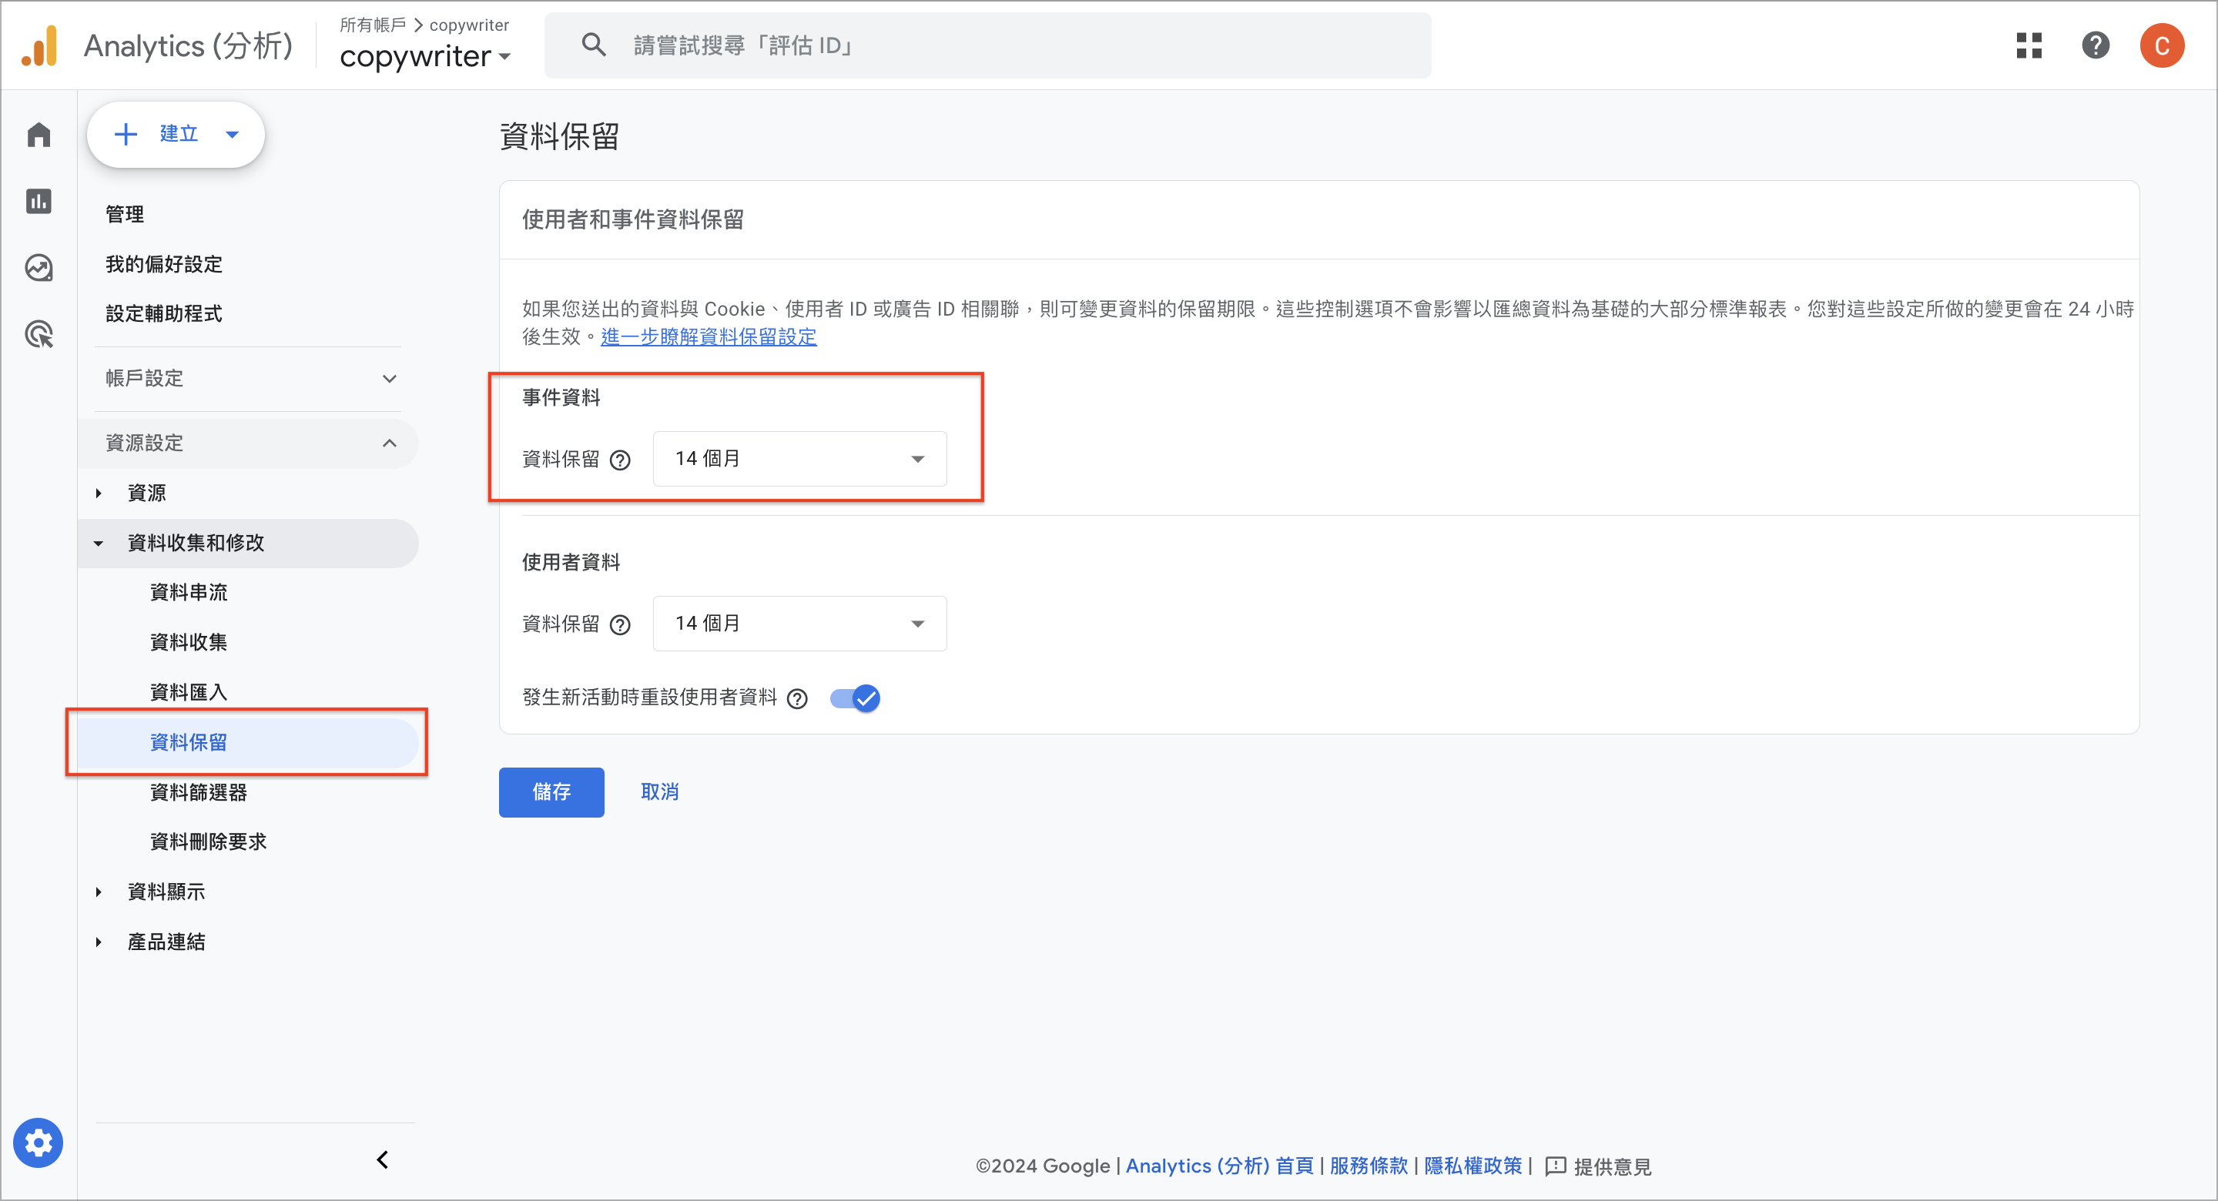Viewport: 2218px width, 1201px height.
Task: Open the copywriter account selector
Action: coord(425,57)
